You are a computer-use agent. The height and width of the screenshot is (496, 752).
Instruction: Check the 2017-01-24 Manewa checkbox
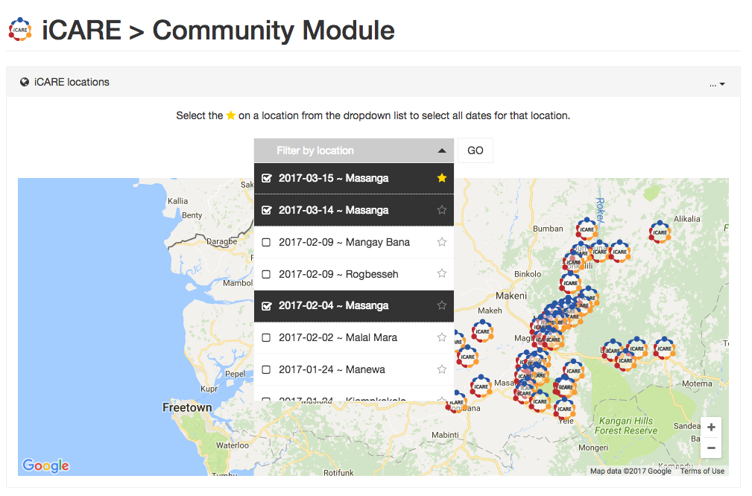tap(266, 369)
